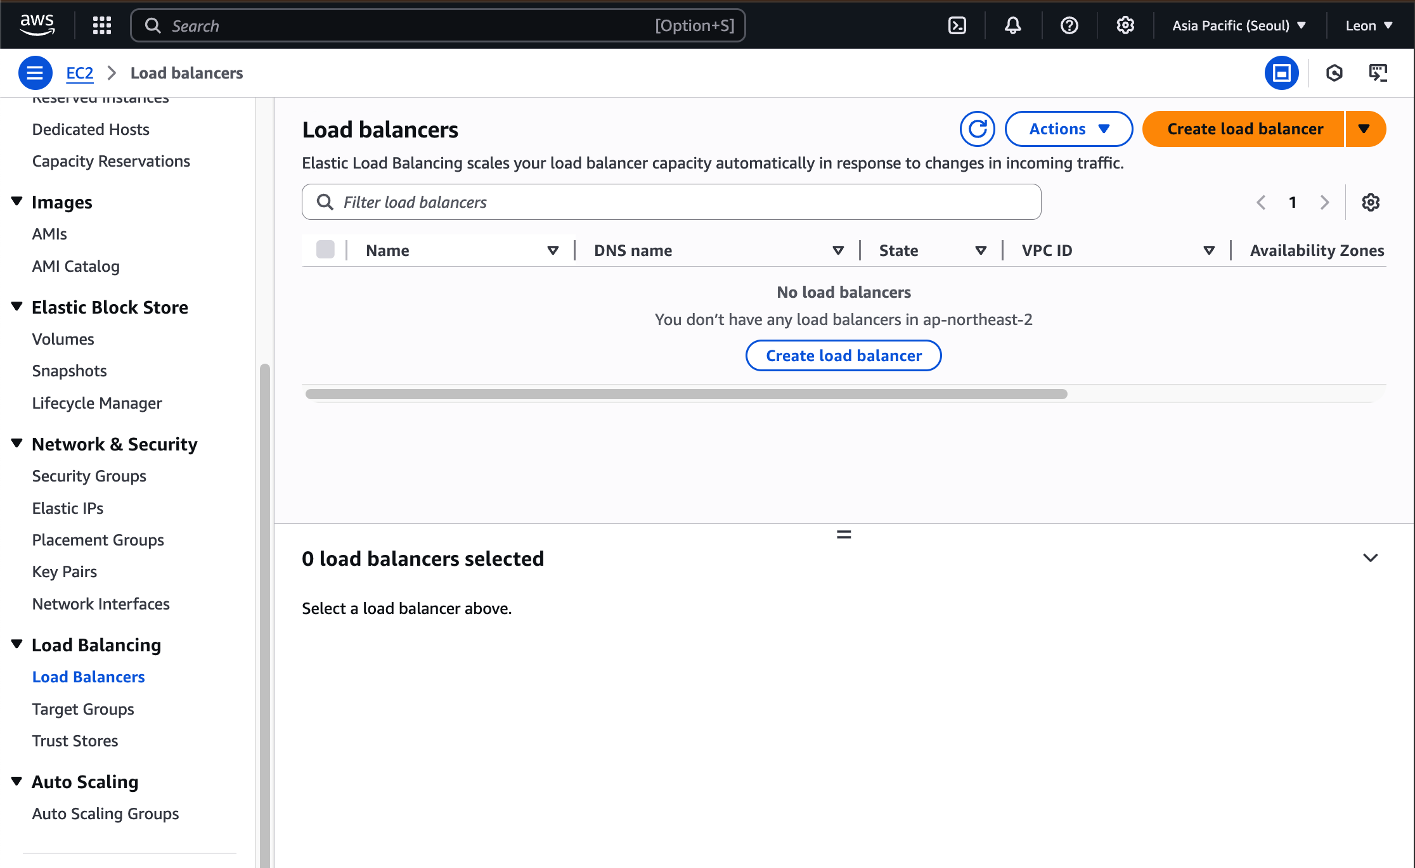Click the AWS logo home icon

pos(37,25)
